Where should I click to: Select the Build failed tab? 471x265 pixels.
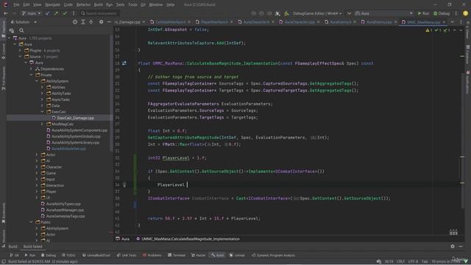(x=32, y=247)
